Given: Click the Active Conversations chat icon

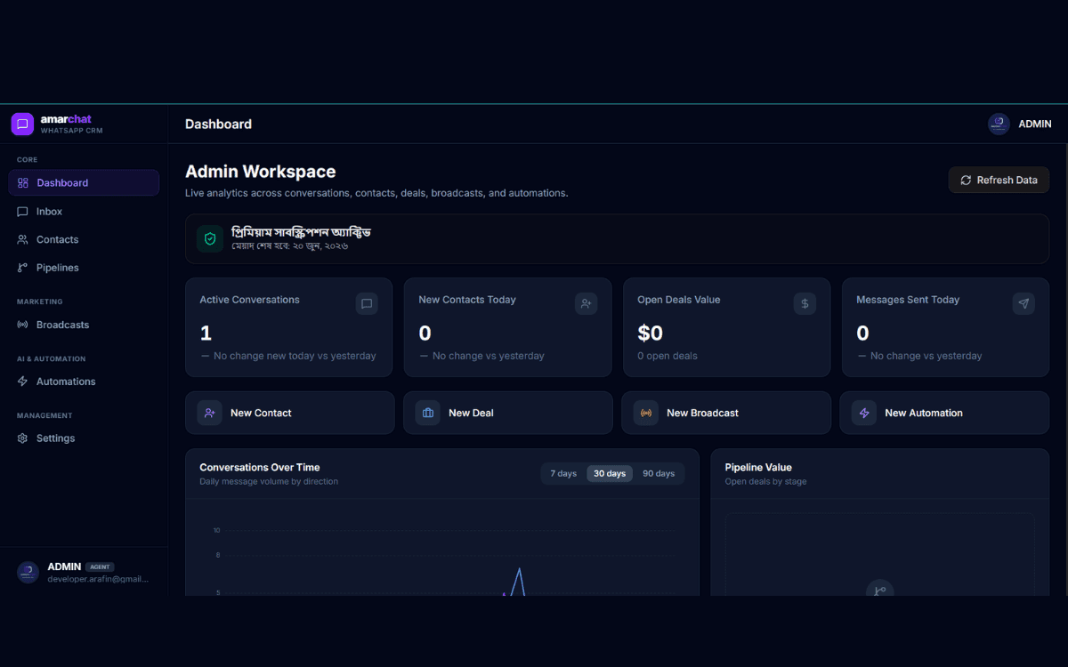Looking at the screenshot, I should pos(367,303).
